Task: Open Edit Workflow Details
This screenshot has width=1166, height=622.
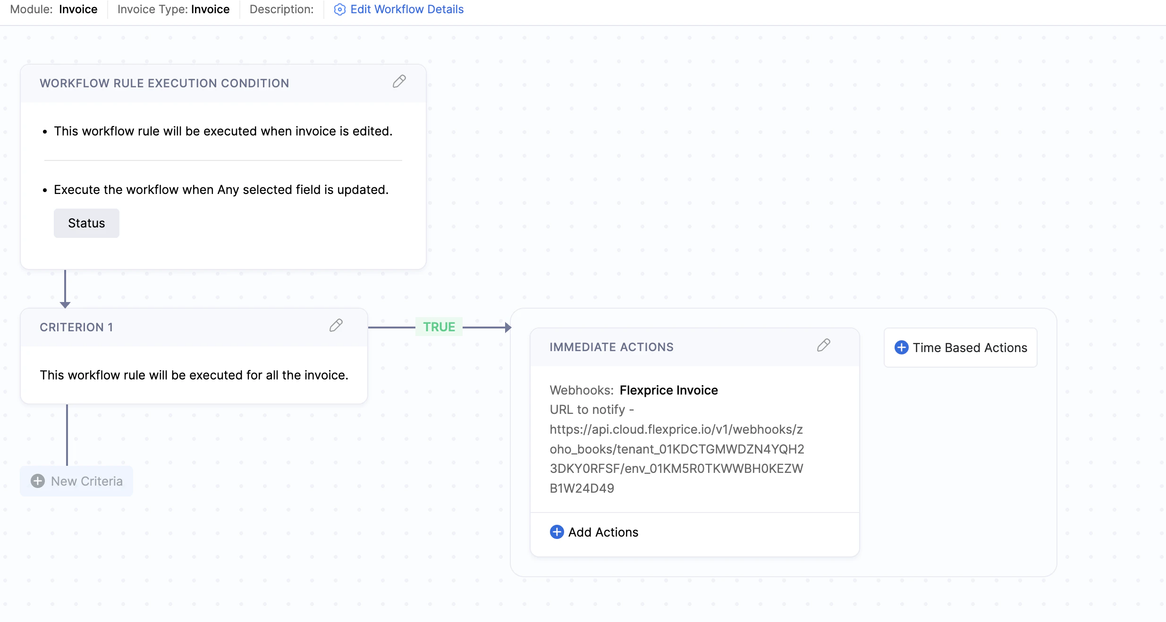Action: [x=406, y=9]
